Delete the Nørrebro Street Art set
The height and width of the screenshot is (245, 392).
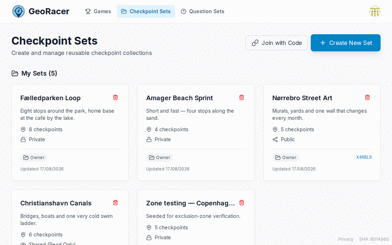(x=367, y=97)
